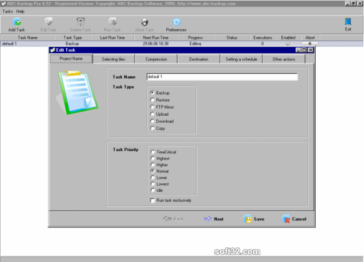
Task: Click the Task Type column header
Action: tap(73, 38)
